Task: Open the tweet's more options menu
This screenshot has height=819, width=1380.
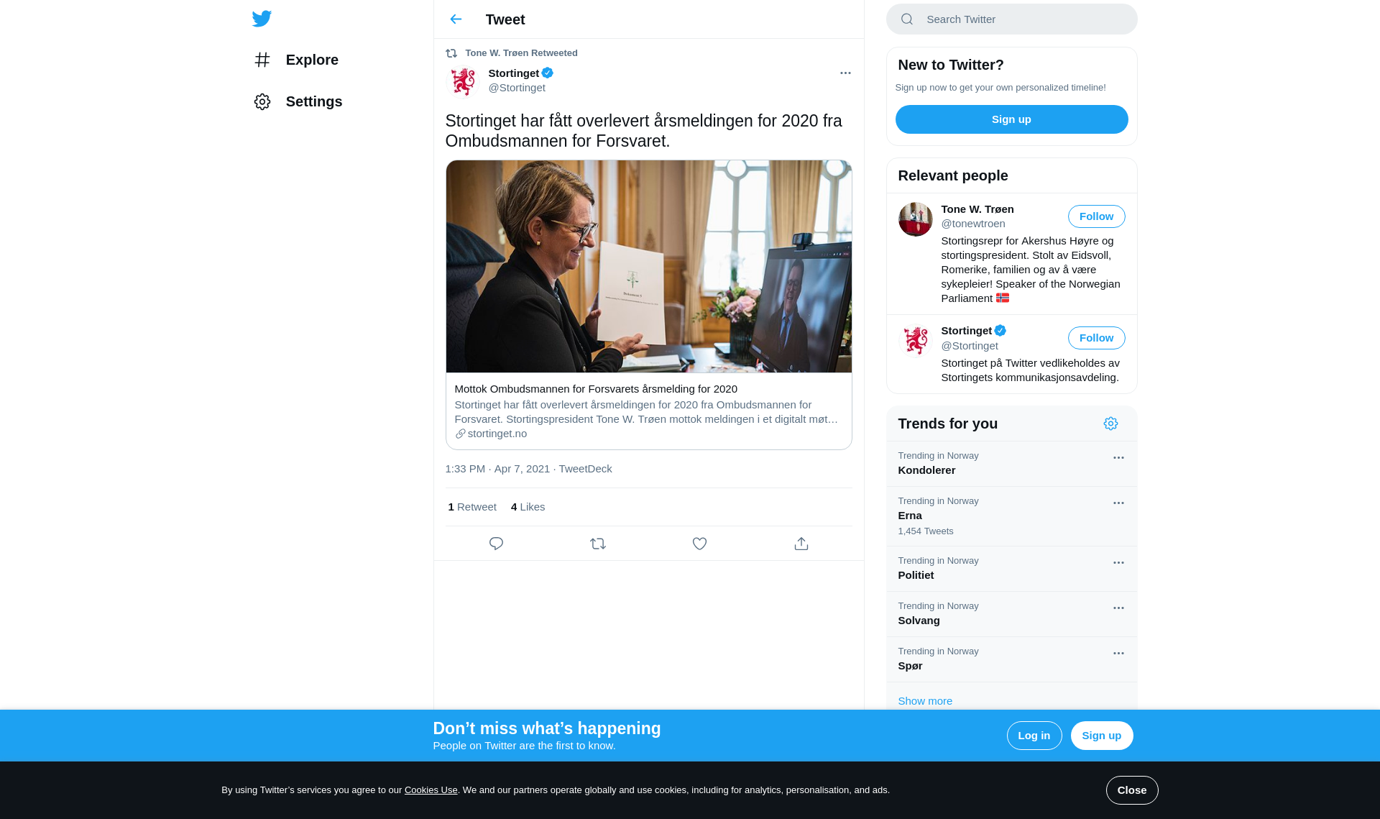Action: coord(845,73)
